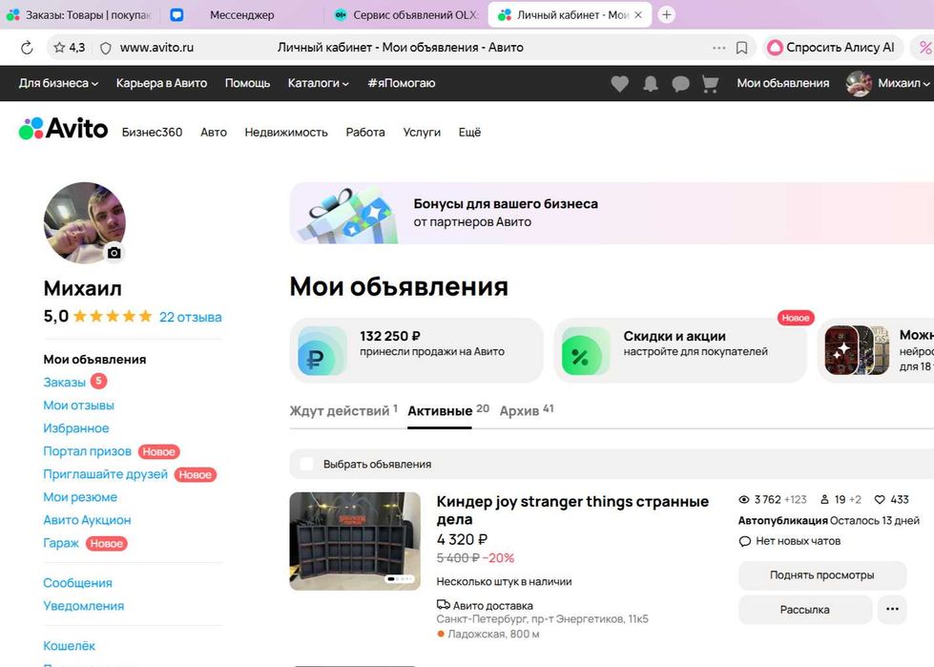Open Заказы in the sidebar

(64, 383)
